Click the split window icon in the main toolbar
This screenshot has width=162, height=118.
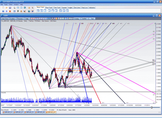pyautogui.click(x=21, y=8)
